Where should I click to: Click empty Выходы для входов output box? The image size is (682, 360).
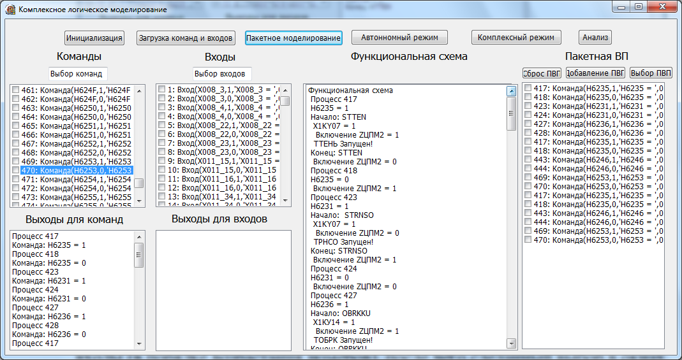point(223,290)
